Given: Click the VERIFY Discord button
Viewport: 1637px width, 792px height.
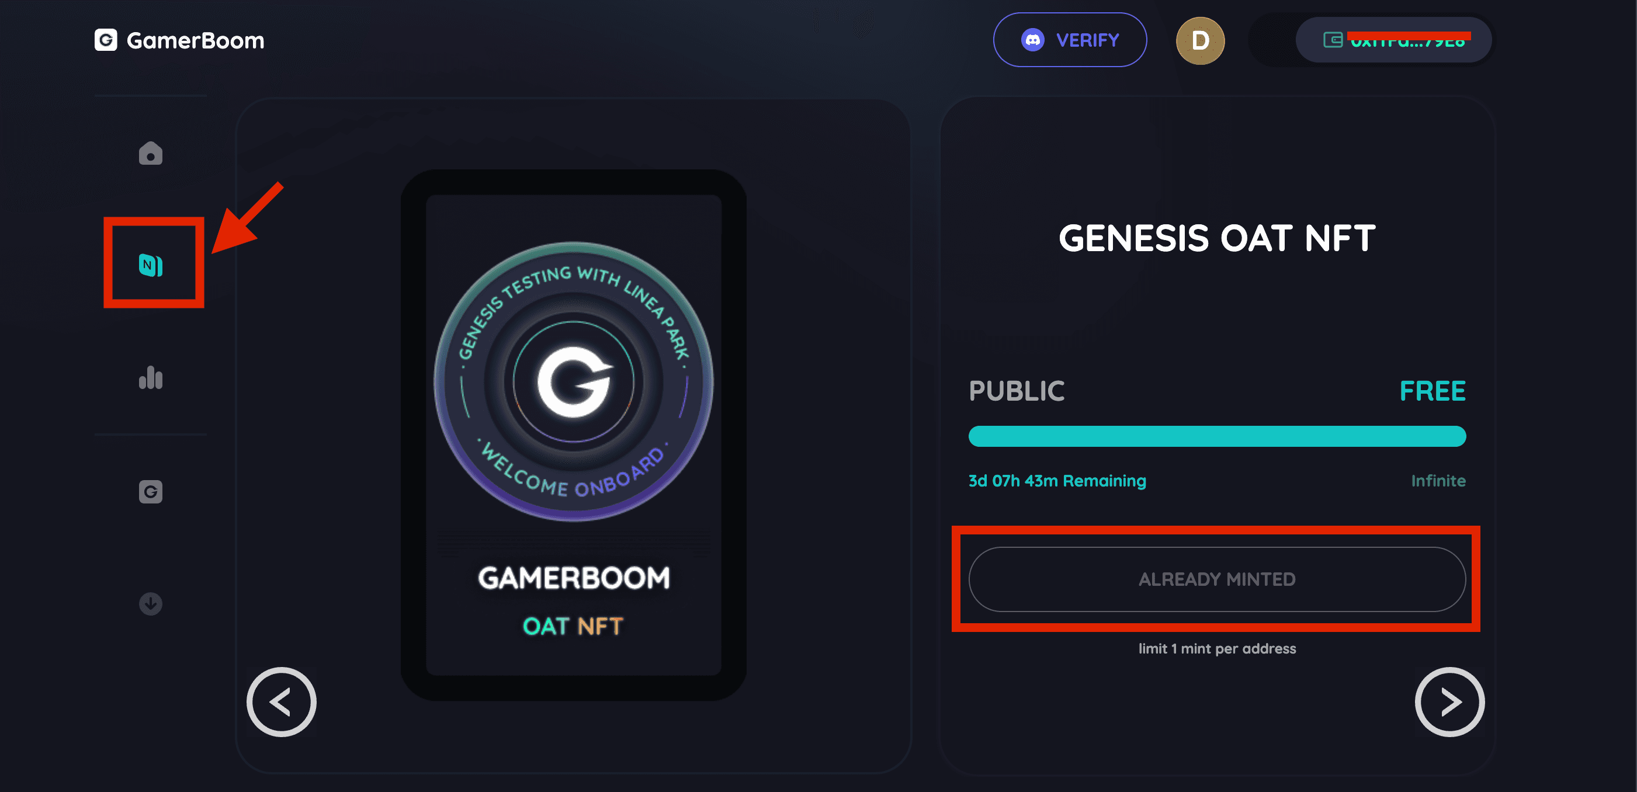Looking at the screenshot, I should coord(1070,40).
